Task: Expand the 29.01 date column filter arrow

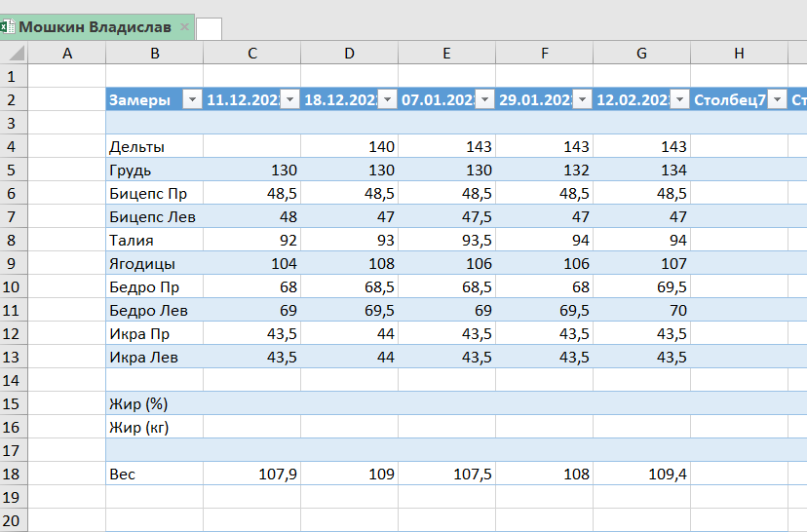Action: pyautogui.click(x=582, y=99)
